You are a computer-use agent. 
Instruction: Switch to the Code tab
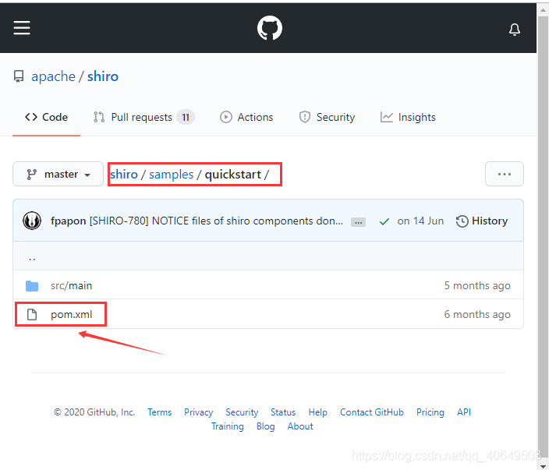46,117
